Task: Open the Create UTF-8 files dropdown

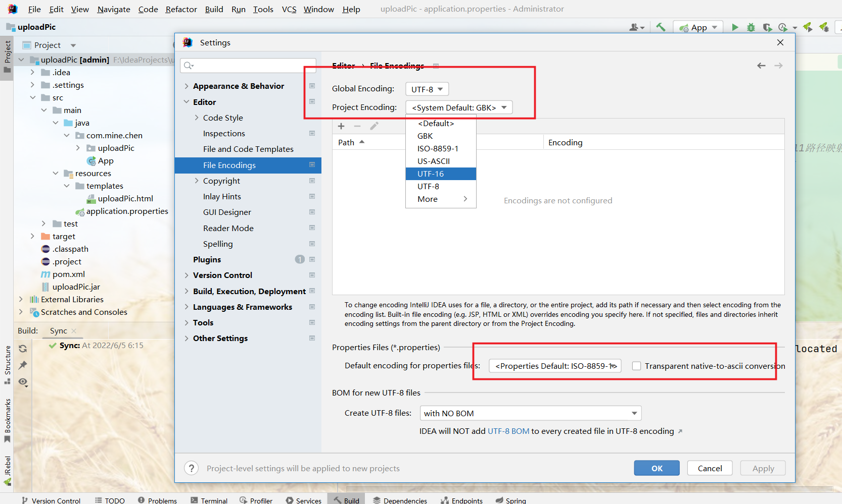Action: (531, 413)
